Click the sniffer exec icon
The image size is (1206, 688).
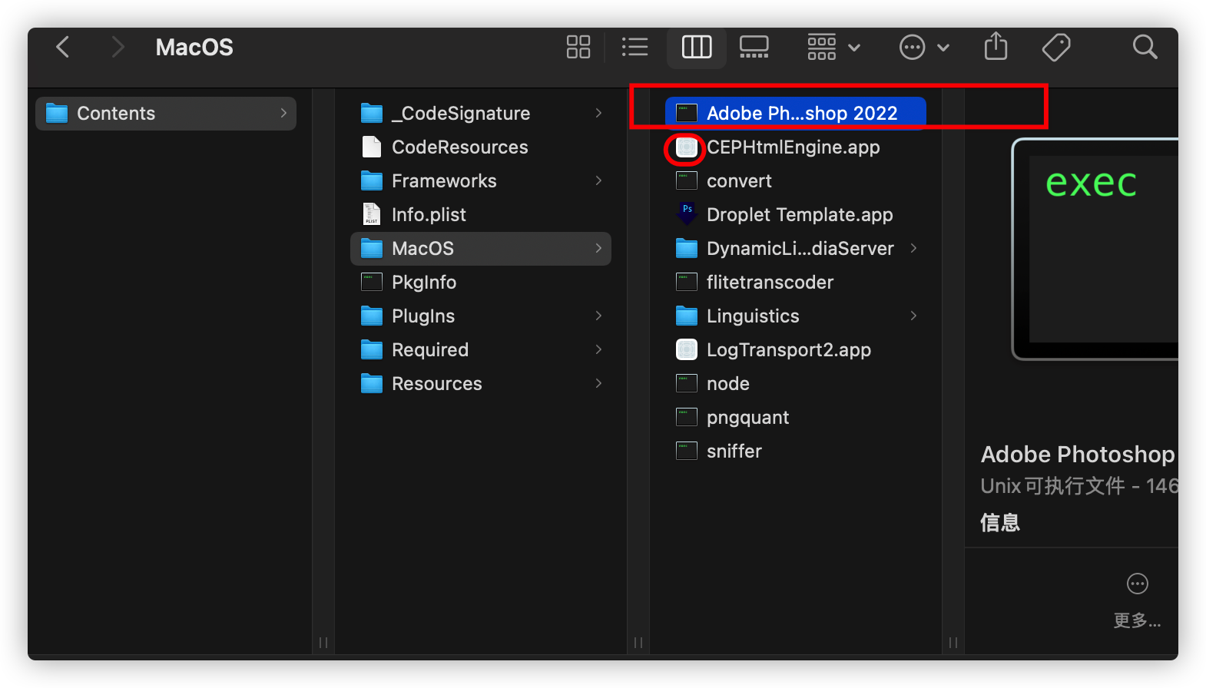(687, 451)
